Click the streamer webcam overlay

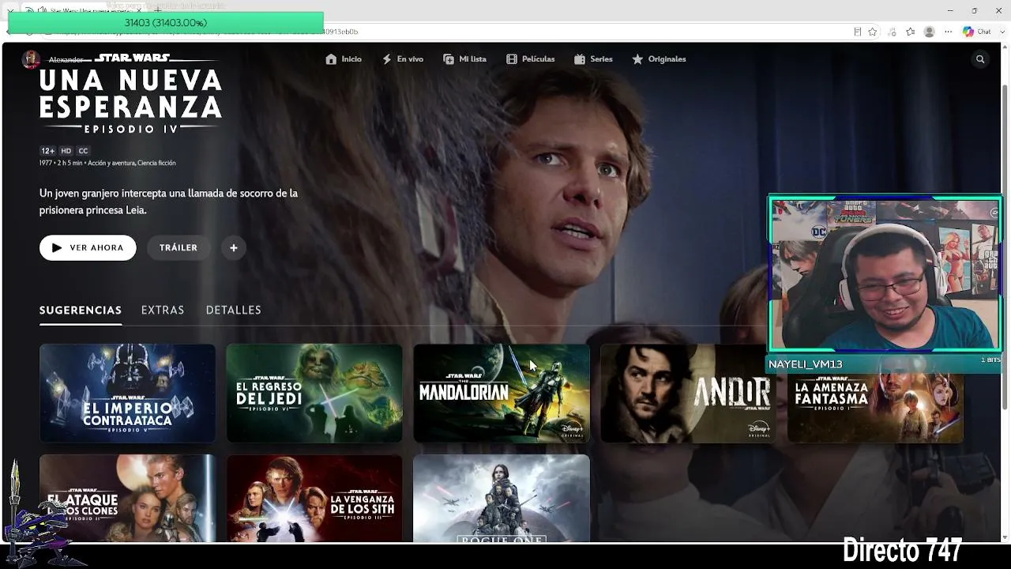click(x=885, y=273)
